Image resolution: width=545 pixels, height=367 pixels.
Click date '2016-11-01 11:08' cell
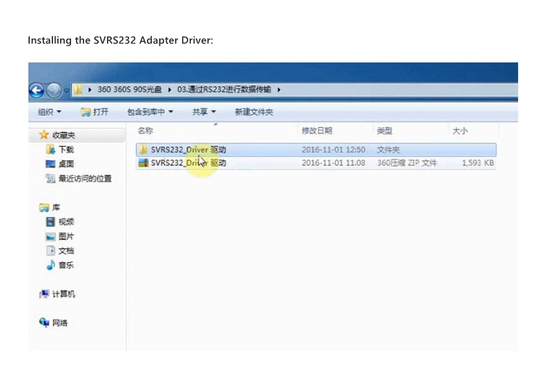[x=333, y=163]
